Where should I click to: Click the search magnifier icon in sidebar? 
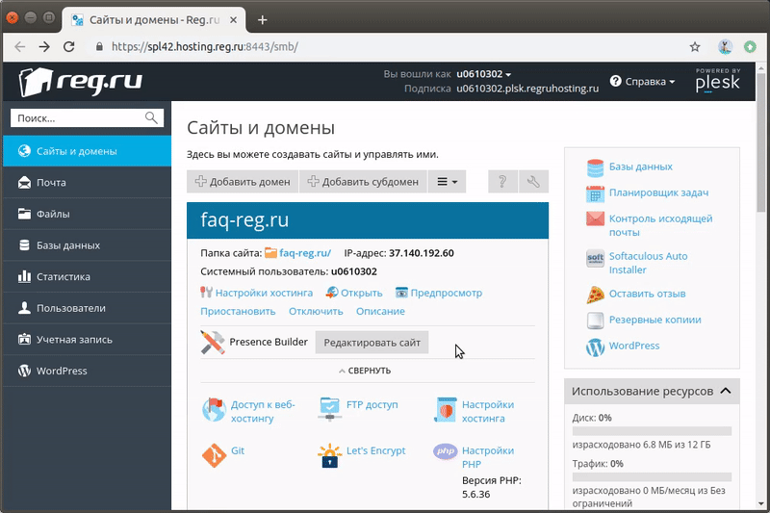point(151,117)
